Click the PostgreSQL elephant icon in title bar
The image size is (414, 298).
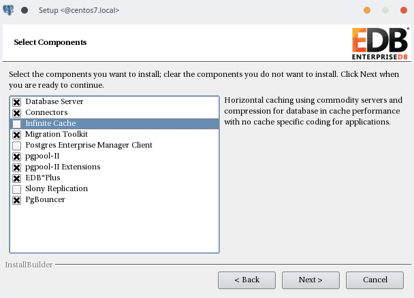[8, 10]
